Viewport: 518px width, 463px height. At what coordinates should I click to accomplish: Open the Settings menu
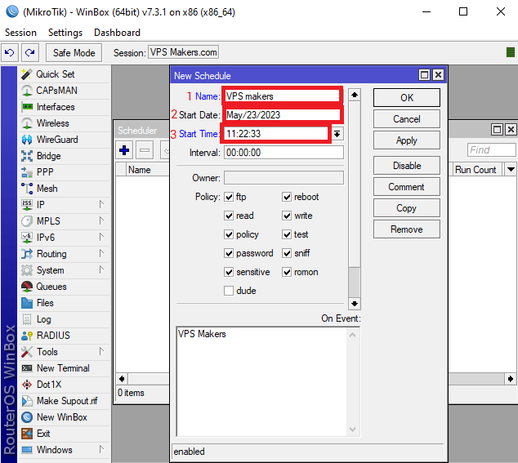65,33
